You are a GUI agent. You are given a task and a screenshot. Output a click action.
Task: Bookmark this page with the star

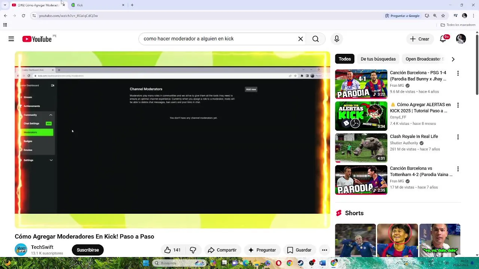coord(443,16)
